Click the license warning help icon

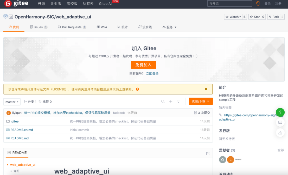coord(137,89)
